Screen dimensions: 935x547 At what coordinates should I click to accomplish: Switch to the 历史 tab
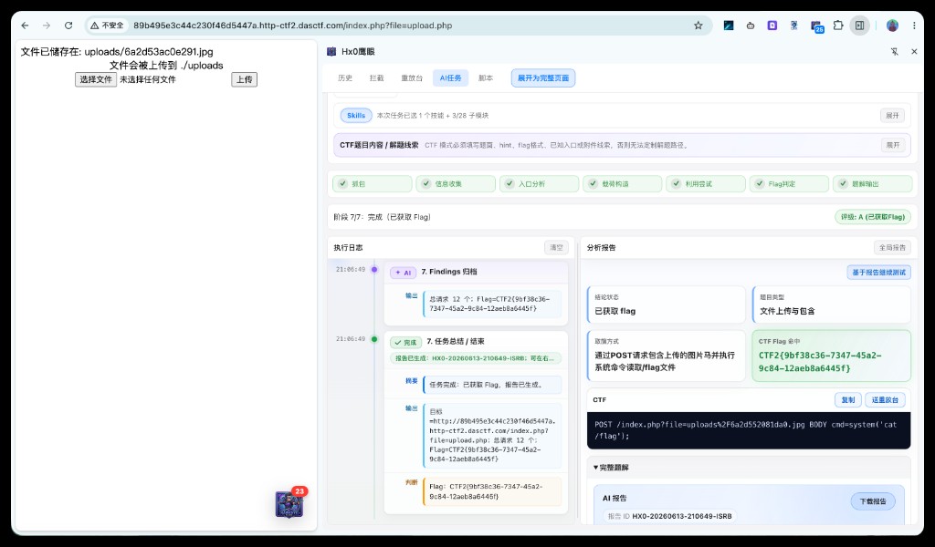pyautogui.click(x=344, y=78)
